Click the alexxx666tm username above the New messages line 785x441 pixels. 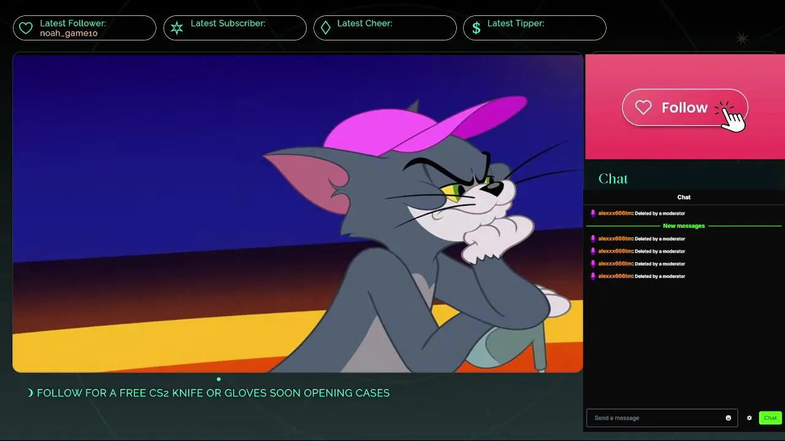615,213
